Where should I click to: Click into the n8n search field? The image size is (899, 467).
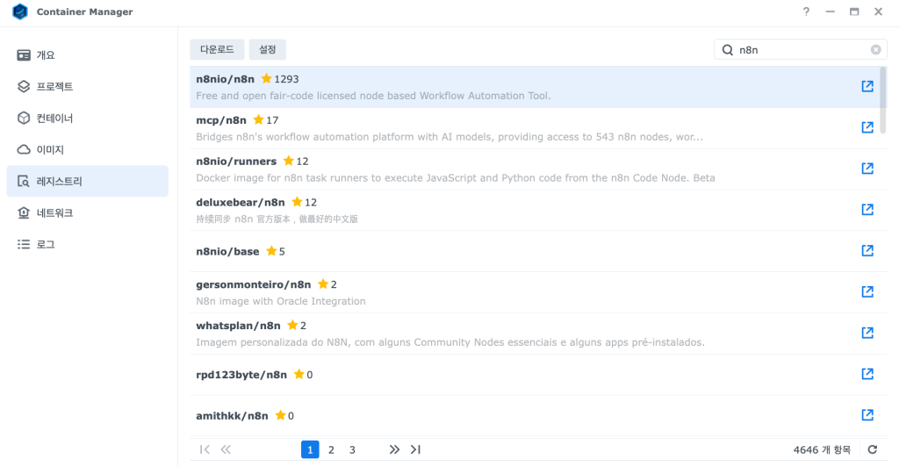[801, 50]
